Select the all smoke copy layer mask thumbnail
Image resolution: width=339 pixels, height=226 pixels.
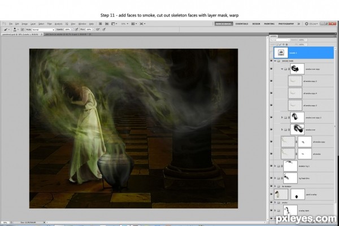(x=305, y=142)
